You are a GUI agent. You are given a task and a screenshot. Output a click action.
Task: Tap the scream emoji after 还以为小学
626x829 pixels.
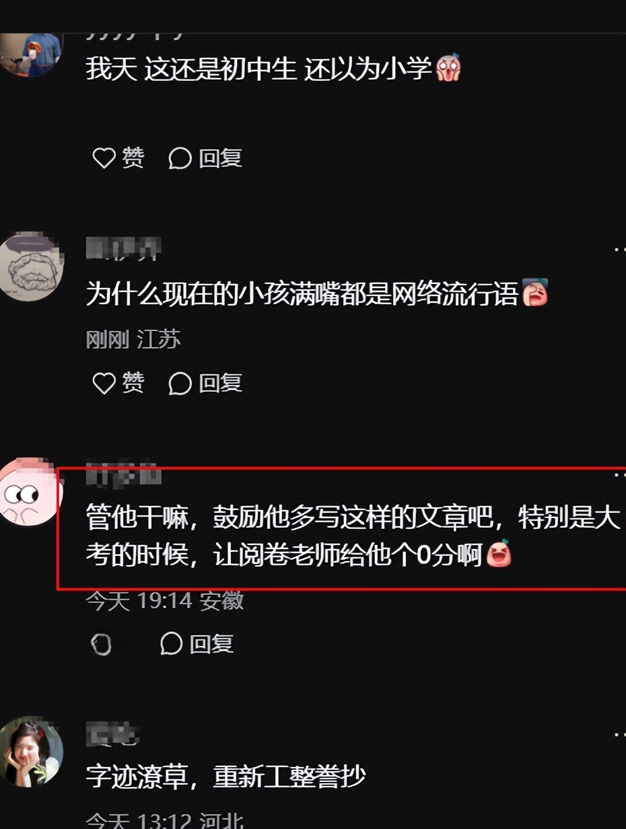[x=448, y=69]
